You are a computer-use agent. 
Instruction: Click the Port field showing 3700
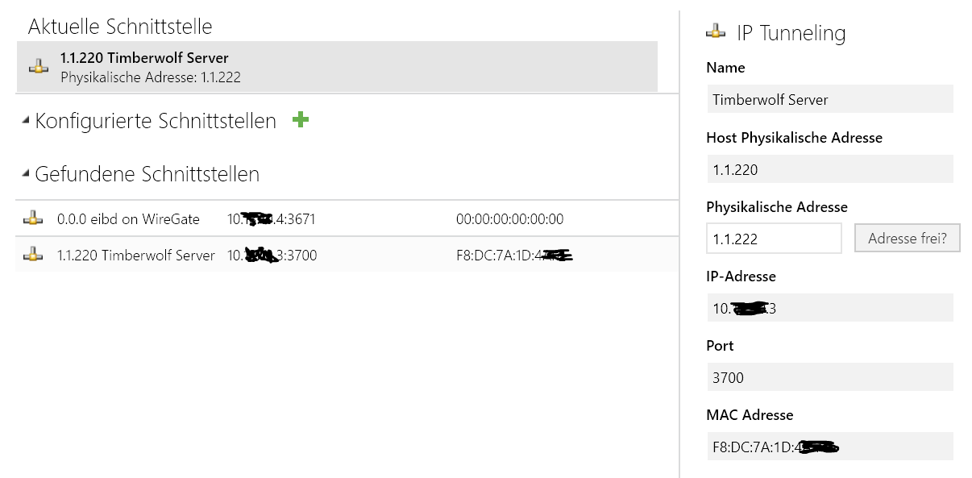(x=829, y=377)
